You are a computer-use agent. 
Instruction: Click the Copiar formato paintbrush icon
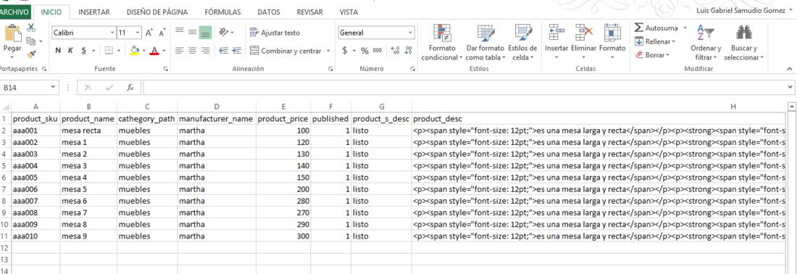point(31,54)
